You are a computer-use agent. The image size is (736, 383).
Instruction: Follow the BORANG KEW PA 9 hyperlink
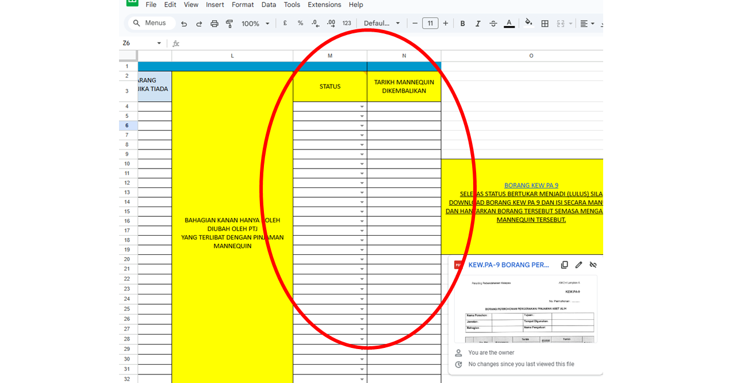tap(531, 185)
